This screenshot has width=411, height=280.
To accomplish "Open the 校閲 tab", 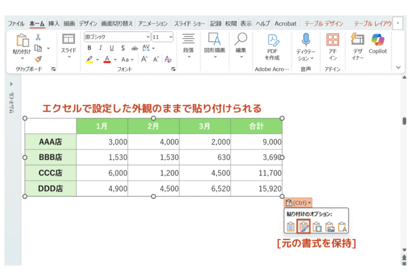I will click(x=231, y=23).
